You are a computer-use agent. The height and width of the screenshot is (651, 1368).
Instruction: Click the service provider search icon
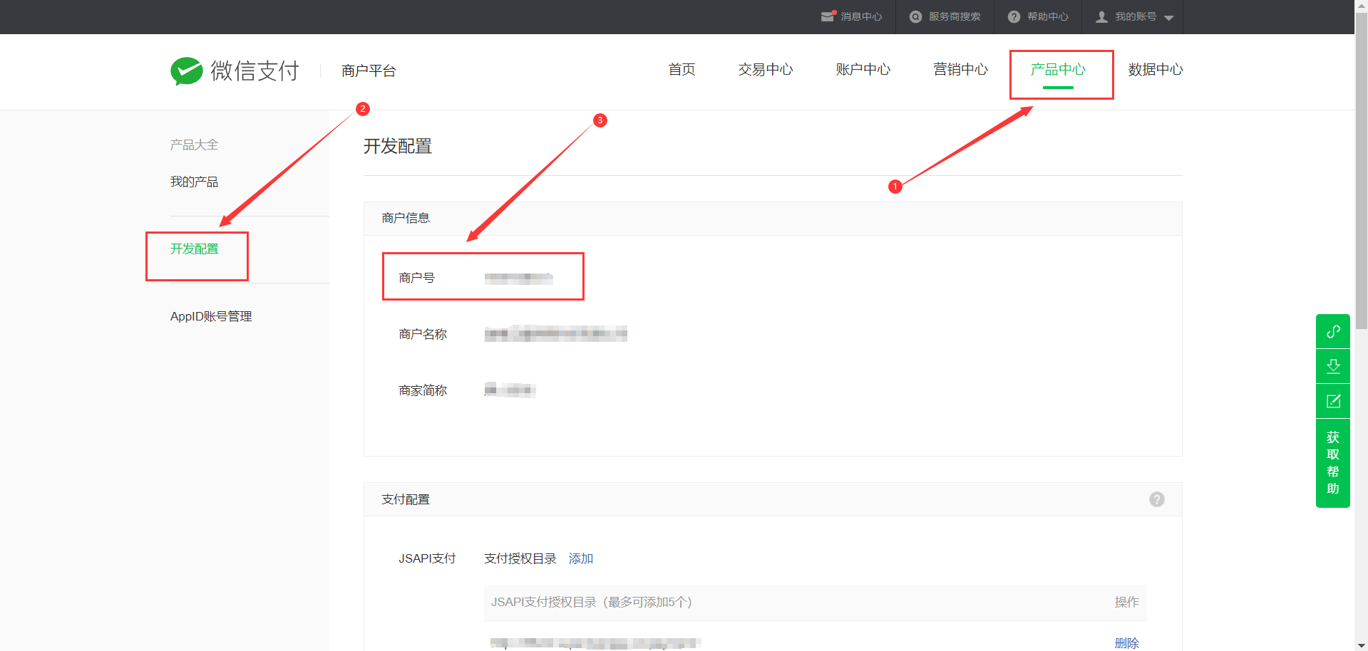916,17
